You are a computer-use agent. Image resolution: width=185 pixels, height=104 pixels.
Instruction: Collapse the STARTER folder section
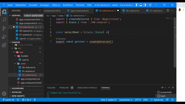(x=10, y=42)
